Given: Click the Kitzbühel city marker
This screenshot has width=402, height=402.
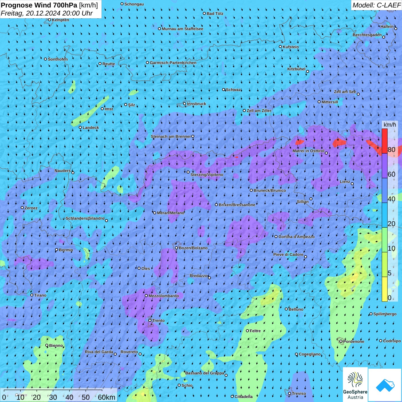Looking at the screenshot, I should [308, 71].
